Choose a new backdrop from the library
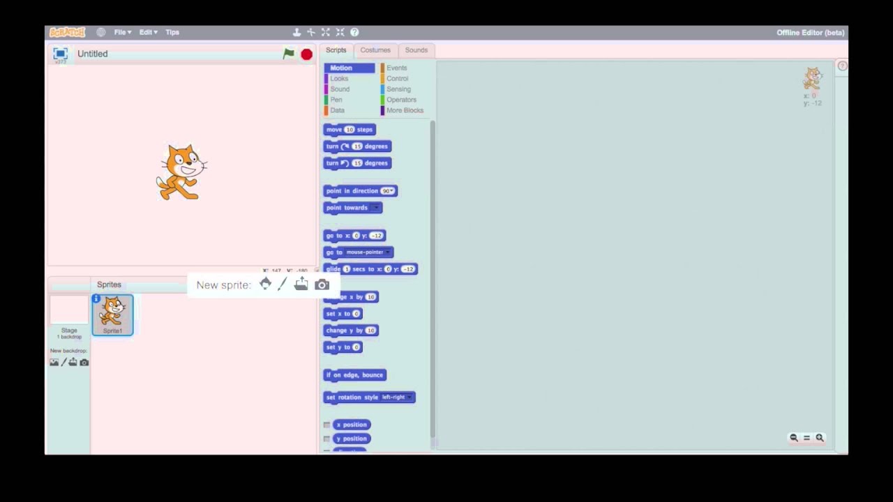893x502 pixels. 54,363
